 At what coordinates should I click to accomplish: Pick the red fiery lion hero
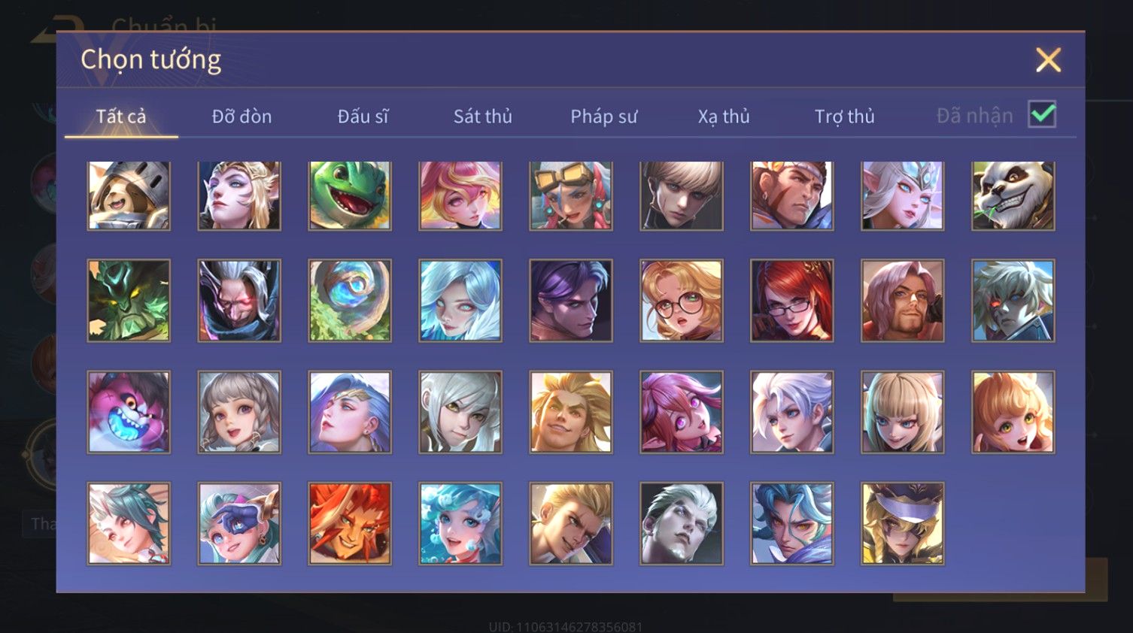pos(350,523)
